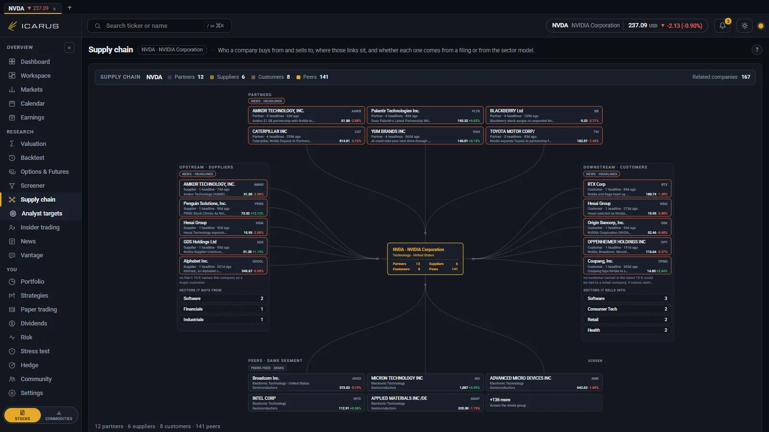The image size is (769, 432).
Task: Click the Settings gear icon
Action: point(12,393)
